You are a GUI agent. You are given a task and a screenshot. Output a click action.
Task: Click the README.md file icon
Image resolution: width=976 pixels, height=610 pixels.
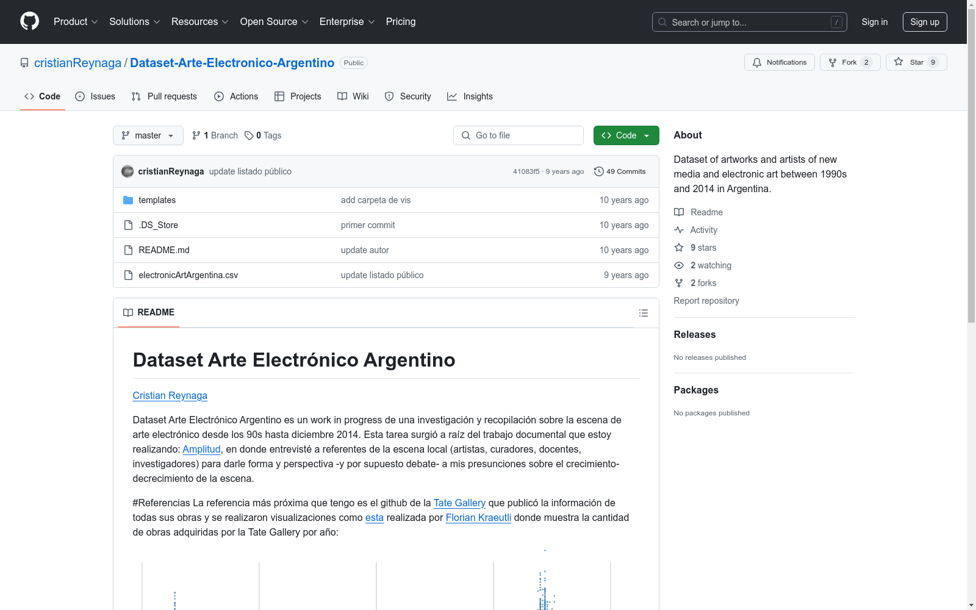coord(128,250)
